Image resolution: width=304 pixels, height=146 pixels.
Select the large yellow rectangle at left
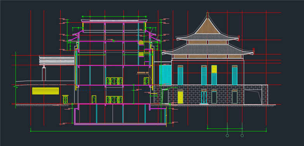pyautogui.click(x=45, y=91)
